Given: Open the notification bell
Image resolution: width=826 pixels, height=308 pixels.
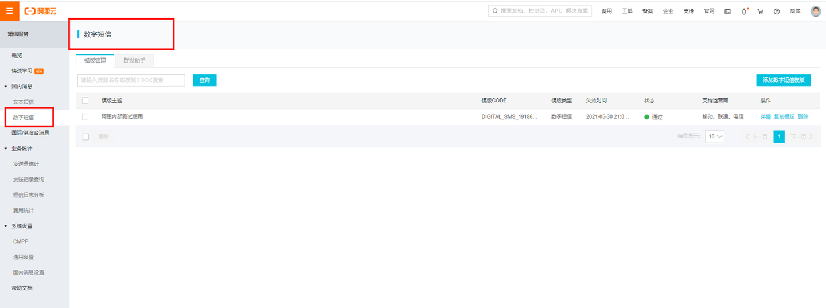Looking at the screenshot, I should click(x=745, y=11).
